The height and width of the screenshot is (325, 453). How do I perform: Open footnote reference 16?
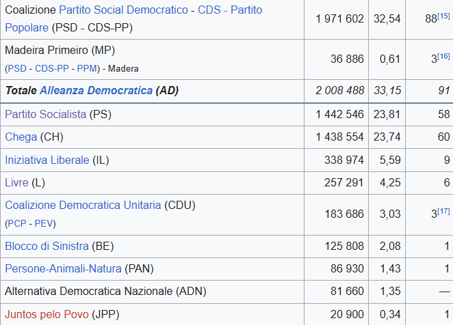(444, 55)
